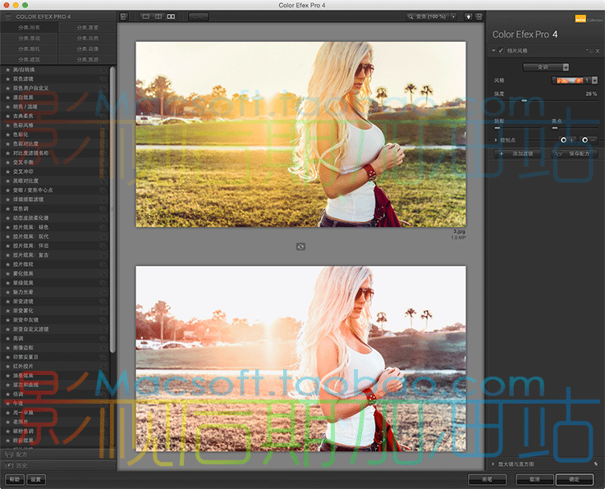Viewport: 605px width, 489px height.
Task: Open the filter type dropdown above 风格
Action: (546, 67)
